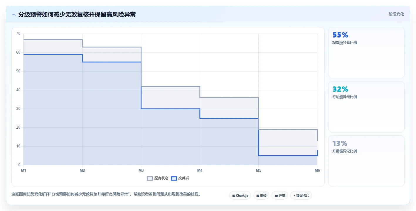The image size is (416, 211).
Task: Click the M3 axis label
Action: coord(141,170)
